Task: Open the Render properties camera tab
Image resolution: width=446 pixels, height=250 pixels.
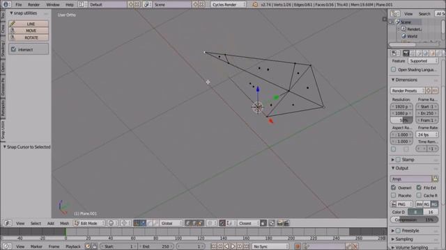Action: coord(406,53)
